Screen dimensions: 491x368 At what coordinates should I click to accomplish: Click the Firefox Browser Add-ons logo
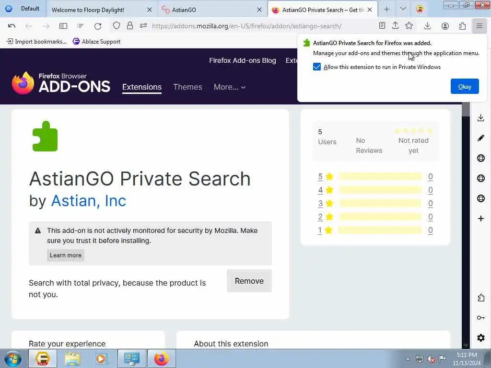click(61, 83)
